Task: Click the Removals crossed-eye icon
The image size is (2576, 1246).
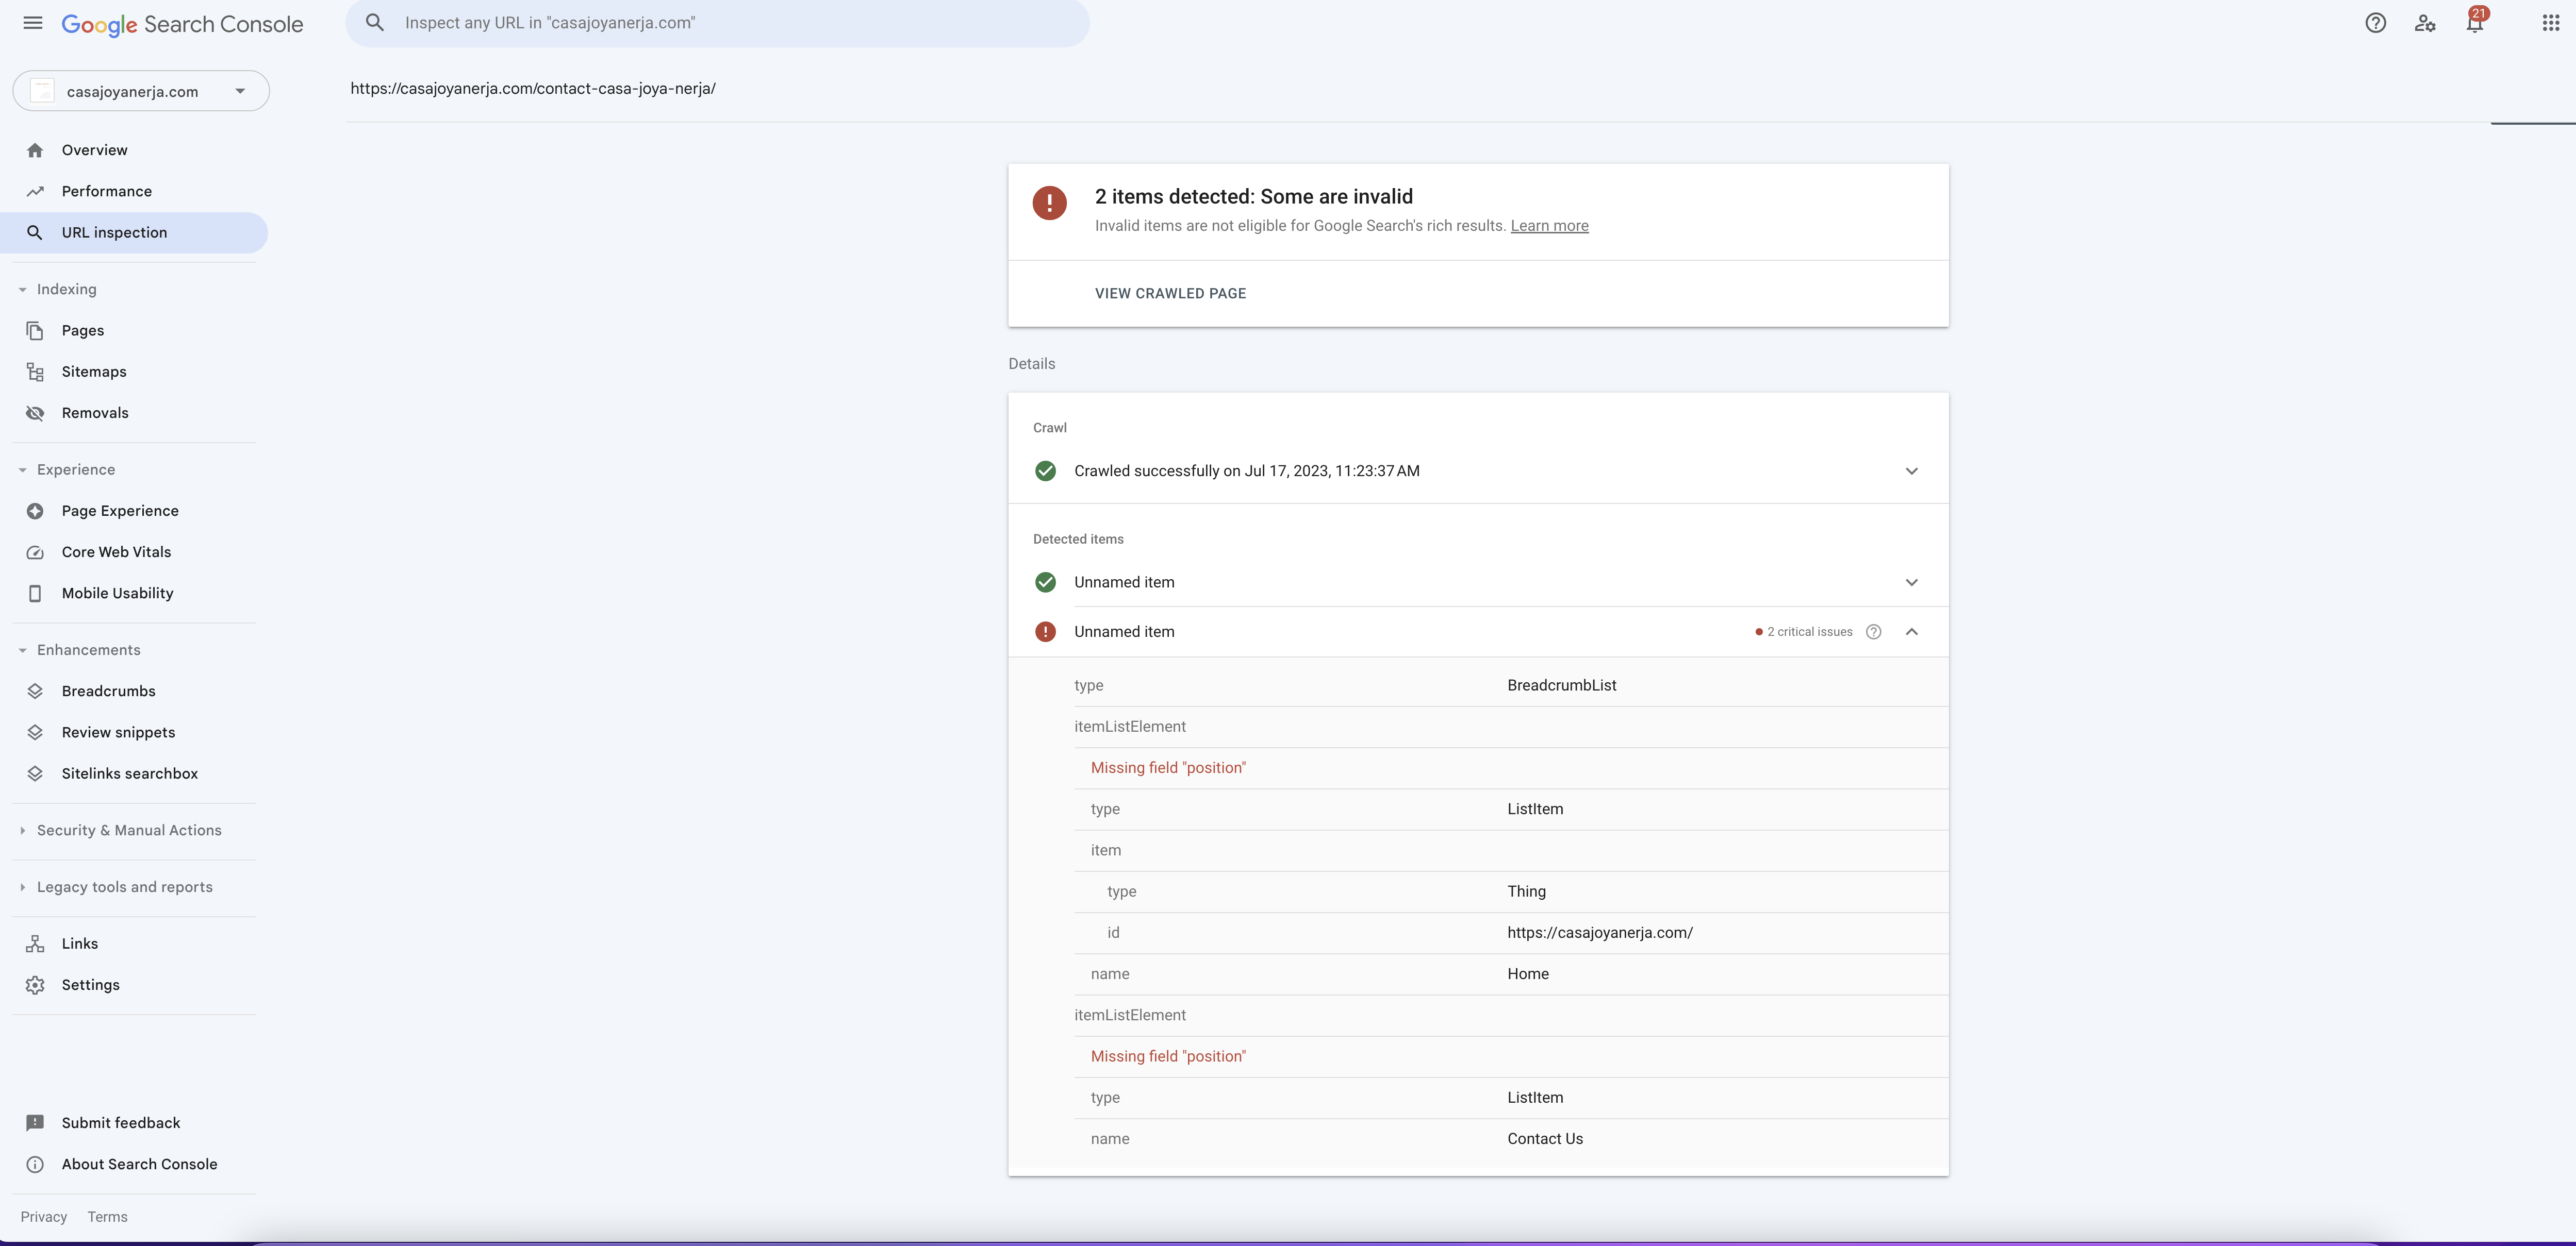Action: (35, 413)
